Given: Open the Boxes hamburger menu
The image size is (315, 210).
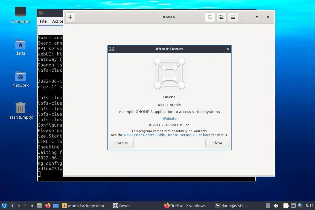Looking at the screenshot, I should coord(233,17).
